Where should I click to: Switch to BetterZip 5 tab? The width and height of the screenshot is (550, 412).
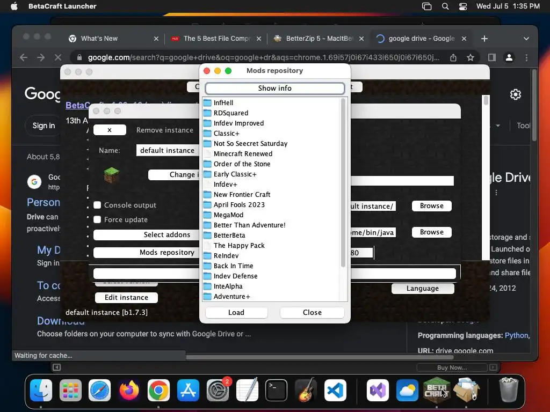pos(319,39)
